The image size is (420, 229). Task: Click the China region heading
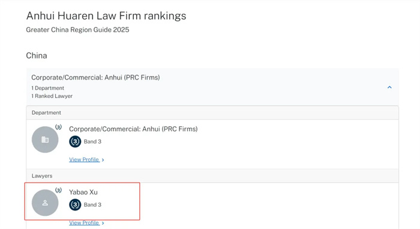click(x=37, y=56)
